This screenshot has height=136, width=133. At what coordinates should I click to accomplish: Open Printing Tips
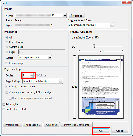click(x=12, y=125)
